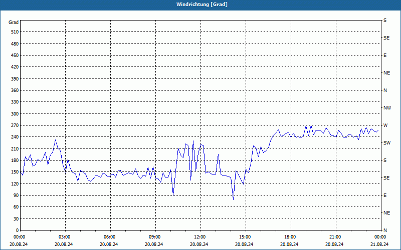Click the 15:00 time label
401x250 pixels.
[x=245, y=237]
